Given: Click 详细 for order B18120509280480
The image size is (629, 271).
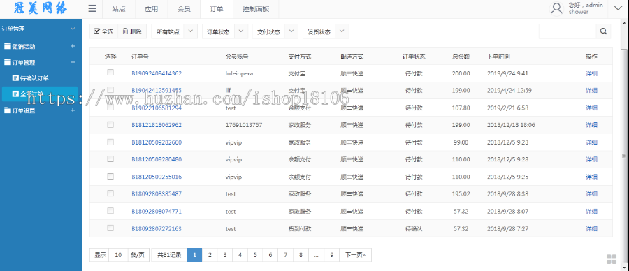Looking at the screenshot, I should 591,159.
